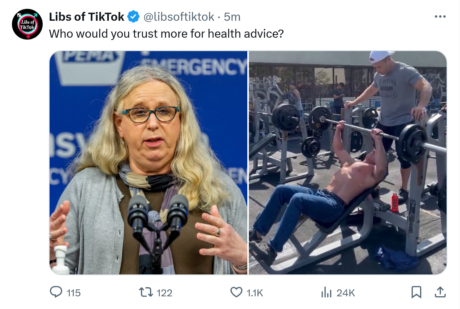Screen dimensions: 460x309
Task: Open Libs of TikTok display name
Action: 87,17
